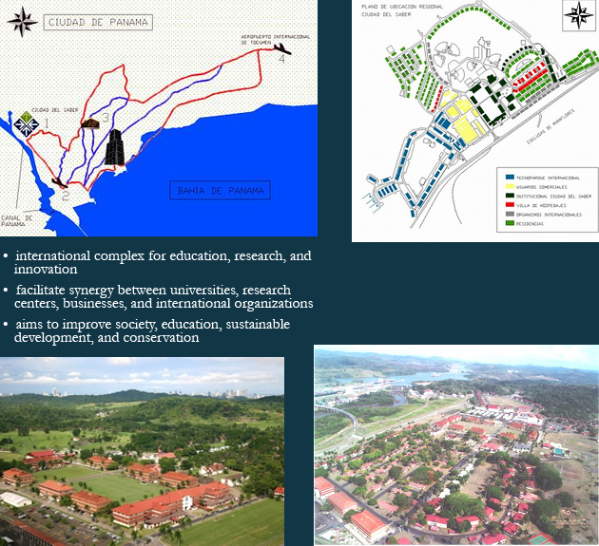Click the black skyscraper icon on the map

(x=115, y=147)
